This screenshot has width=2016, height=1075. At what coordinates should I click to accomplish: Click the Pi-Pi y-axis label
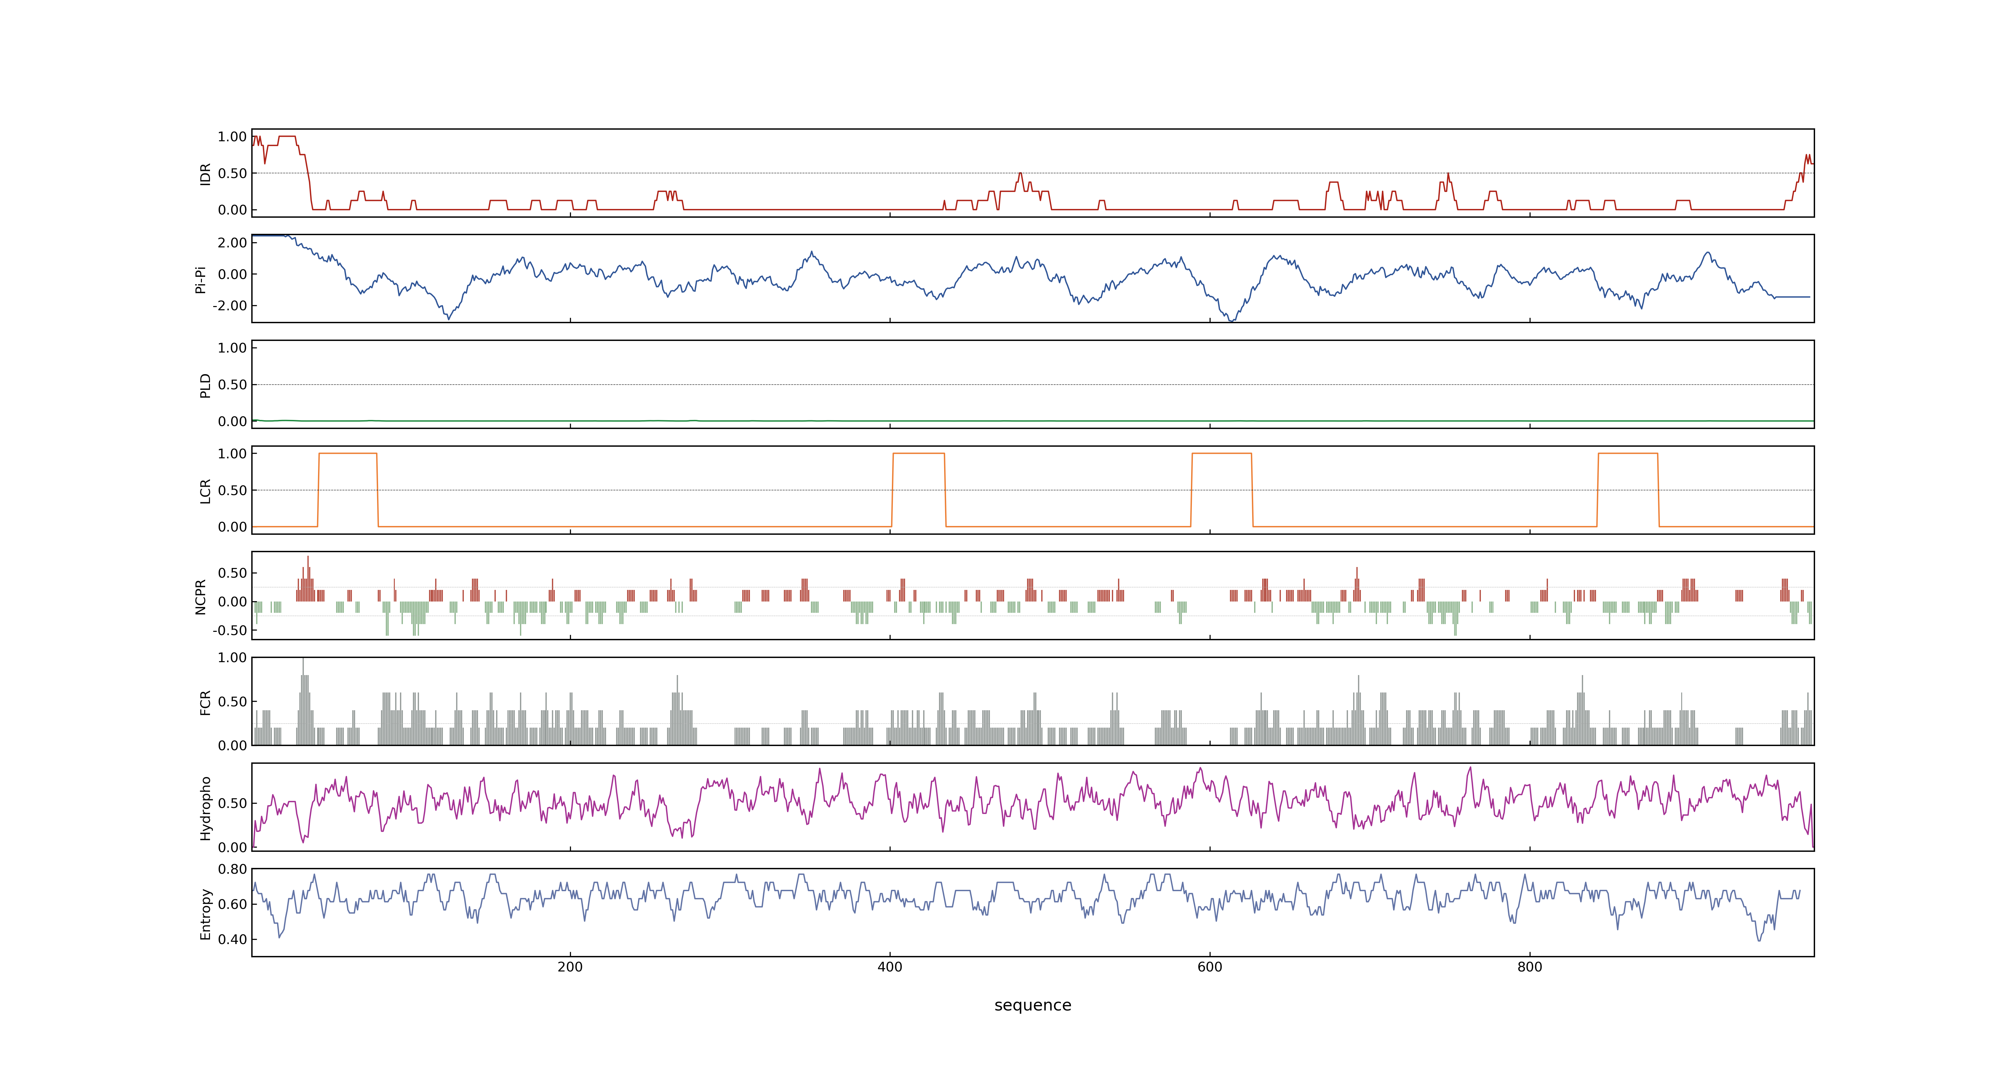coord(200,279)
